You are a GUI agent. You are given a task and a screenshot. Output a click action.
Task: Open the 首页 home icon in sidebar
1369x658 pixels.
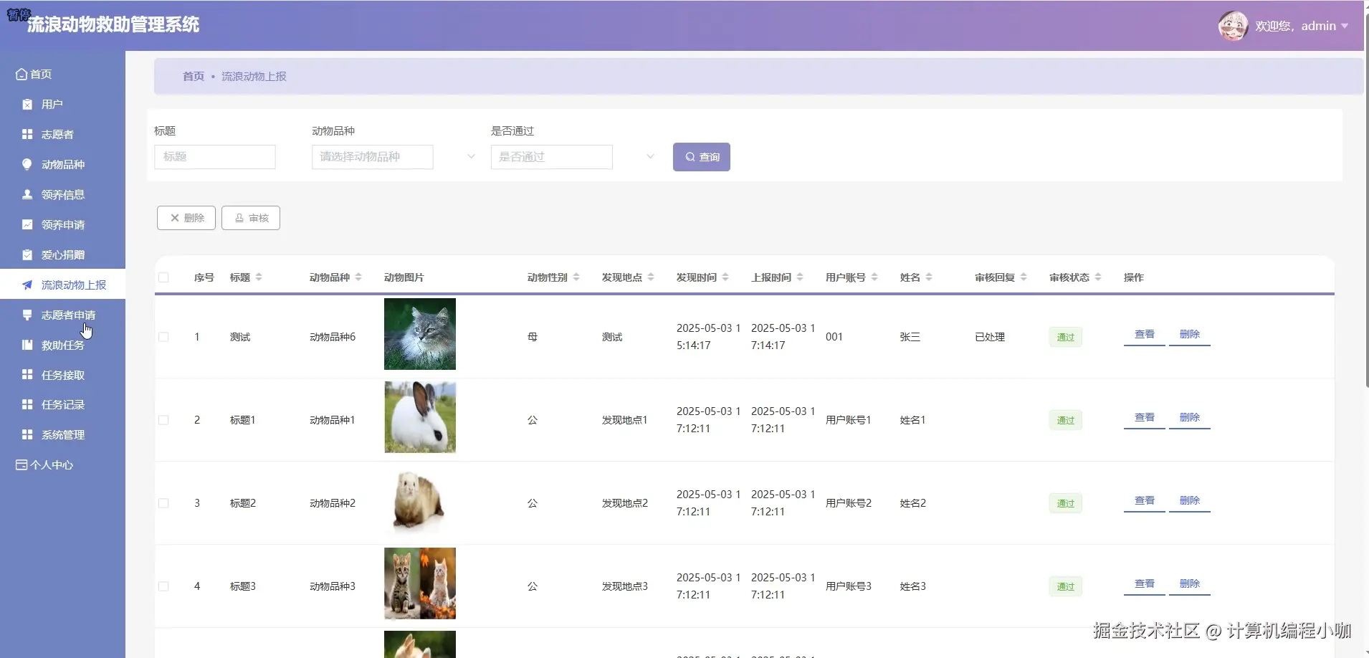point(20,74)
